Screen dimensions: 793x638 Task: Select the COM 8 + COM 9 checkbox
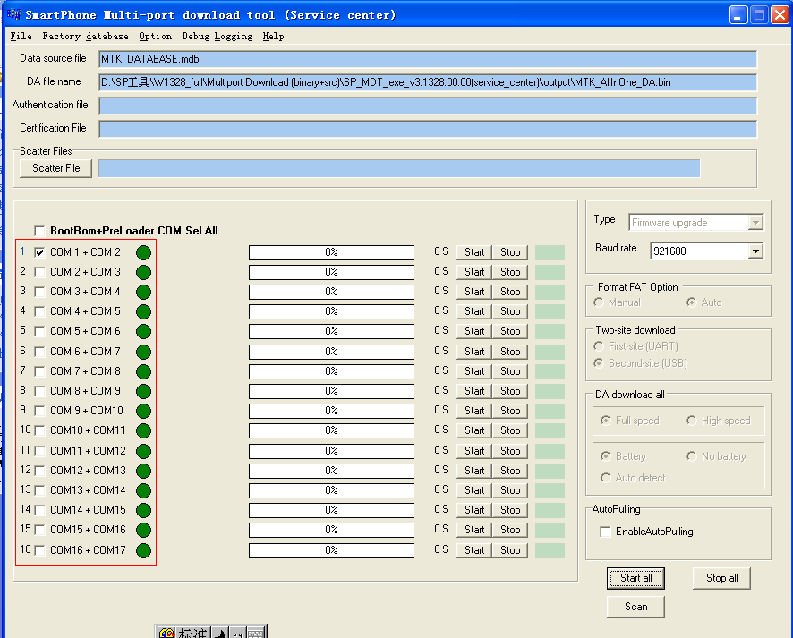(39, 391)
